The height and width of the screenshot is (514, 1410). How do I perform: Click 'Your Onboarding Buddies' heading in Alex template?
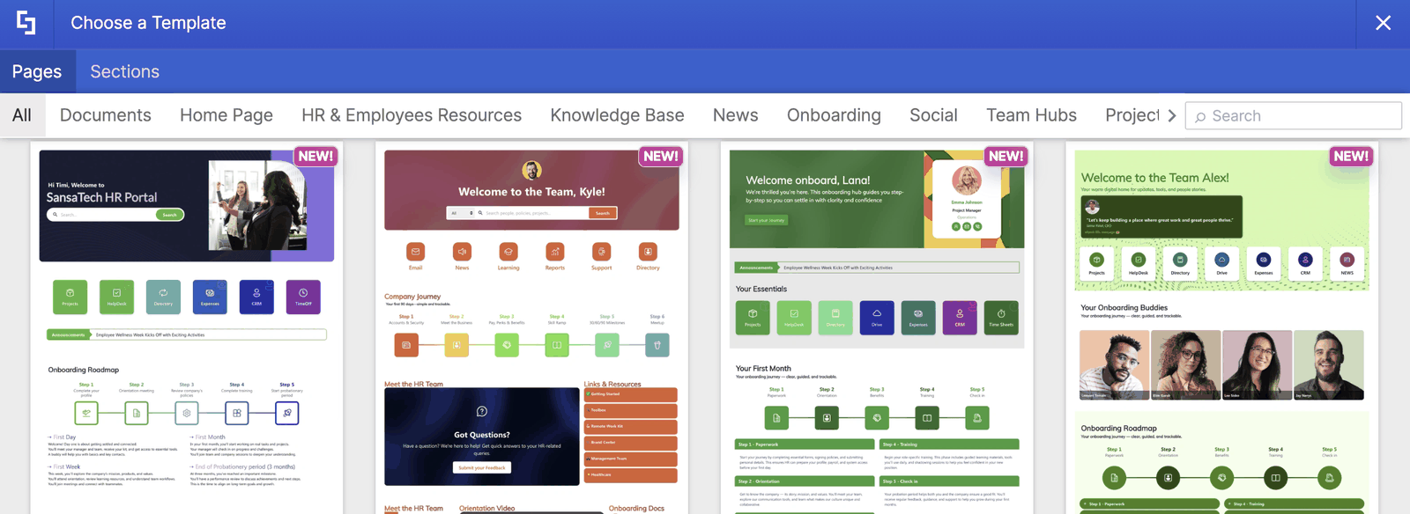[1124, 308]
